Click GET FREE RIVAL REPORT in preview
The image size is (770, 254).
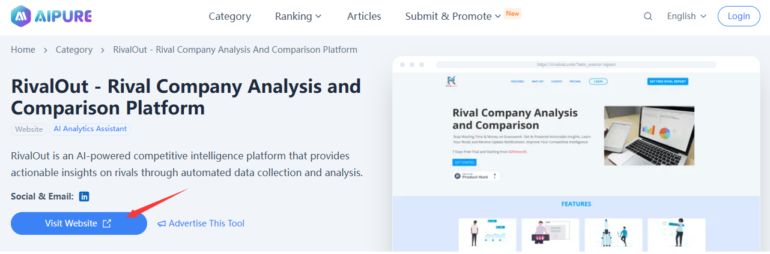pos(667,81)
